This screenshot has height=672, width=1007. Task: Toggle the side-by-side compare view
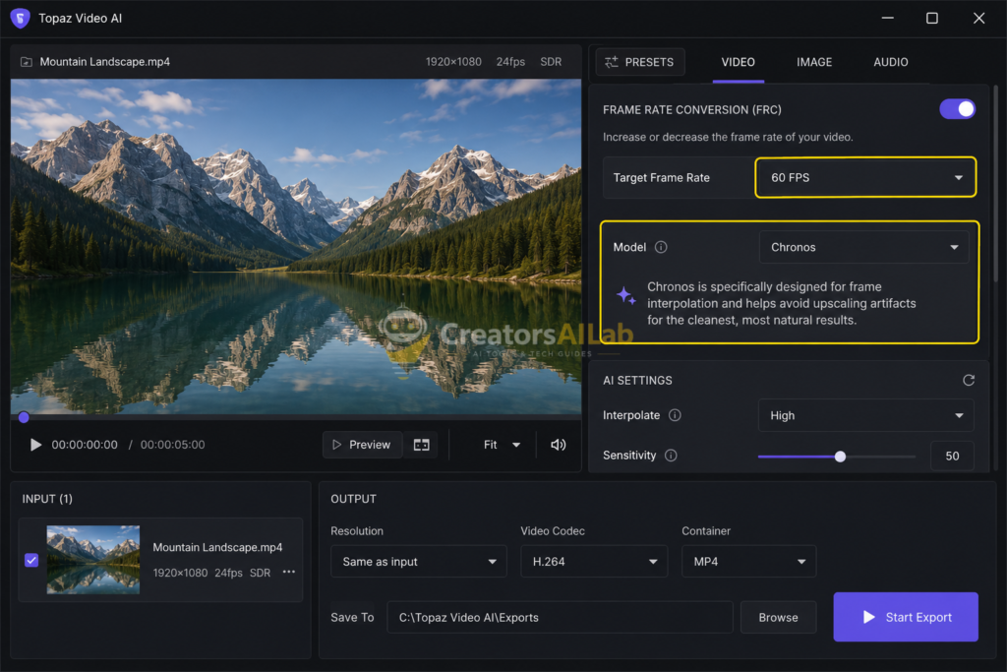point(421,445)
